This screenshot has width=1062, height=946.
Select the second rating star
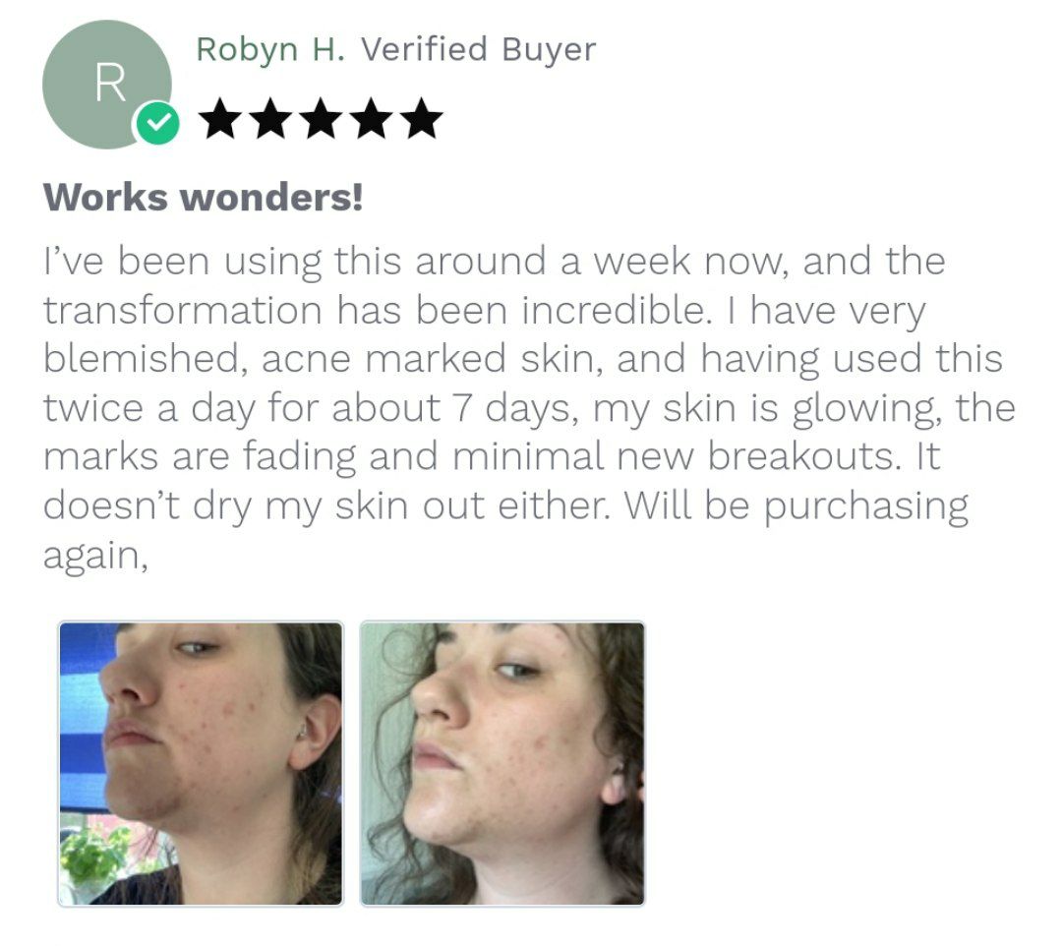[271, 119]
